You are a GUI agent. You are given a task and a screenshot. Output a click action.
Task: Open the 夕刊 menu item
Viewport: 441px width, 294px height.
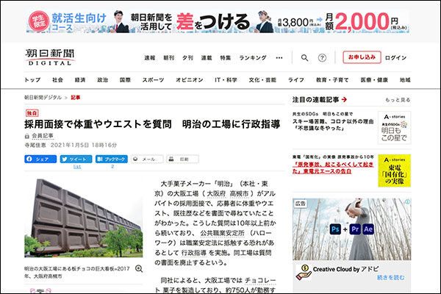[x=187, y=58]
